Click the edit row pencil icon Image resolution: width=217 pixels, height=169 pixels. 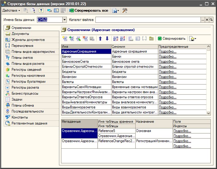pyautogui.click(x=78, y=39)
